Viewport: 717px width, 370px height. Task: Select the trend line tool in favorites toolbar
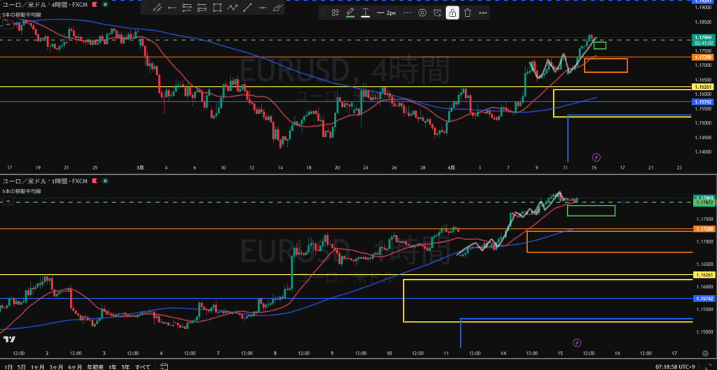point(157,8)
